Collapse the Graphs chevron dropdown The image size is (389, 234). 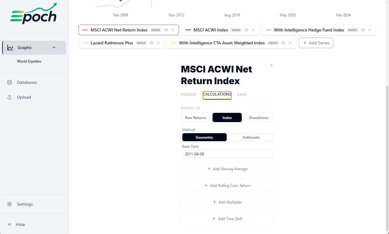pyautogui.click(x=54, y=47)
